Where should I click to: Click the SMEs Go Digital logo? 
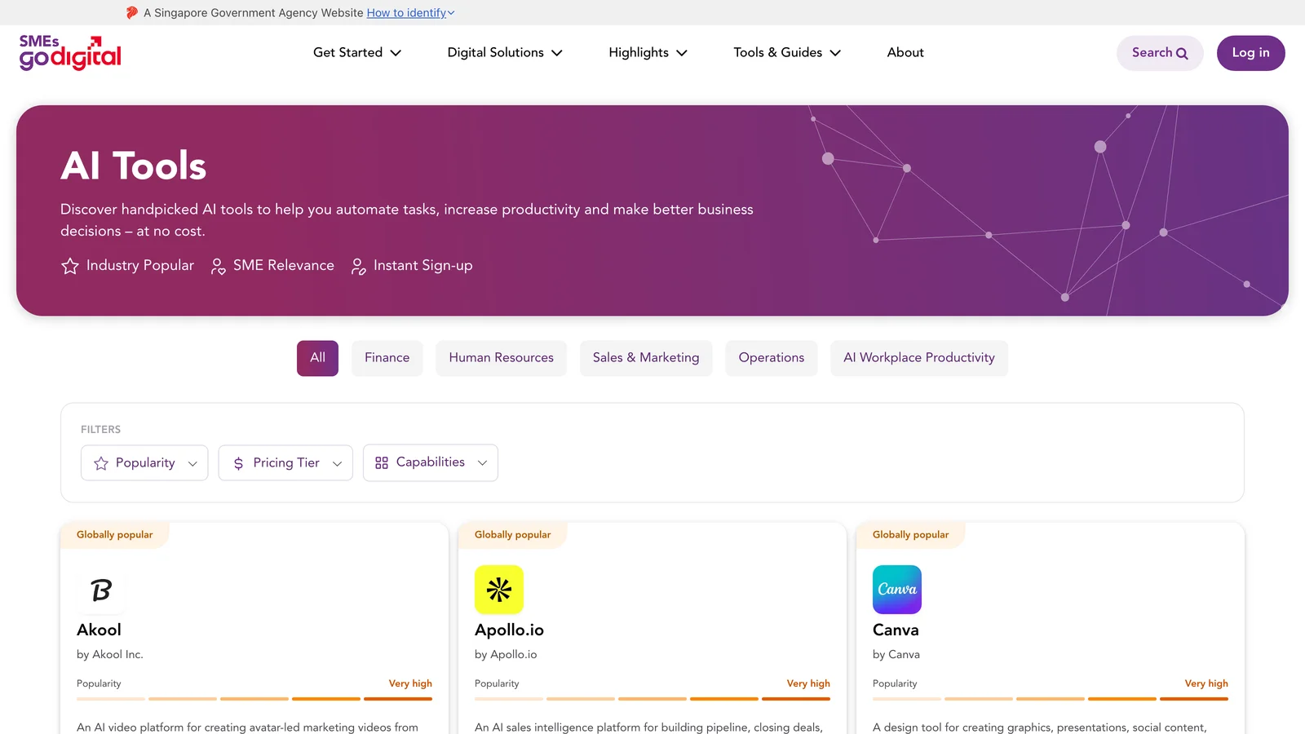click(70, 53)
